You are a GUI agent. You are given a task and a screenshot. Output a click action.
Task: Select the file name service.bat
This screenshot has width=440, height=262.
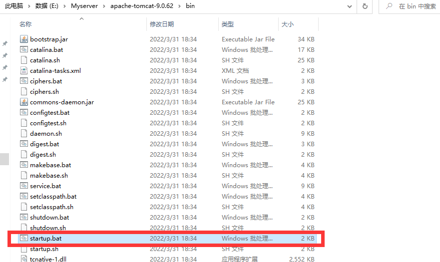tap(45, 186)
